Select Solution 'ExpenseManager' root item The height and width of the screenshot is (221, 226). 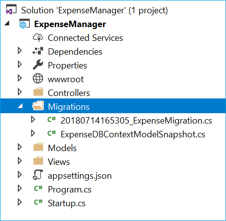click(95, 10)
